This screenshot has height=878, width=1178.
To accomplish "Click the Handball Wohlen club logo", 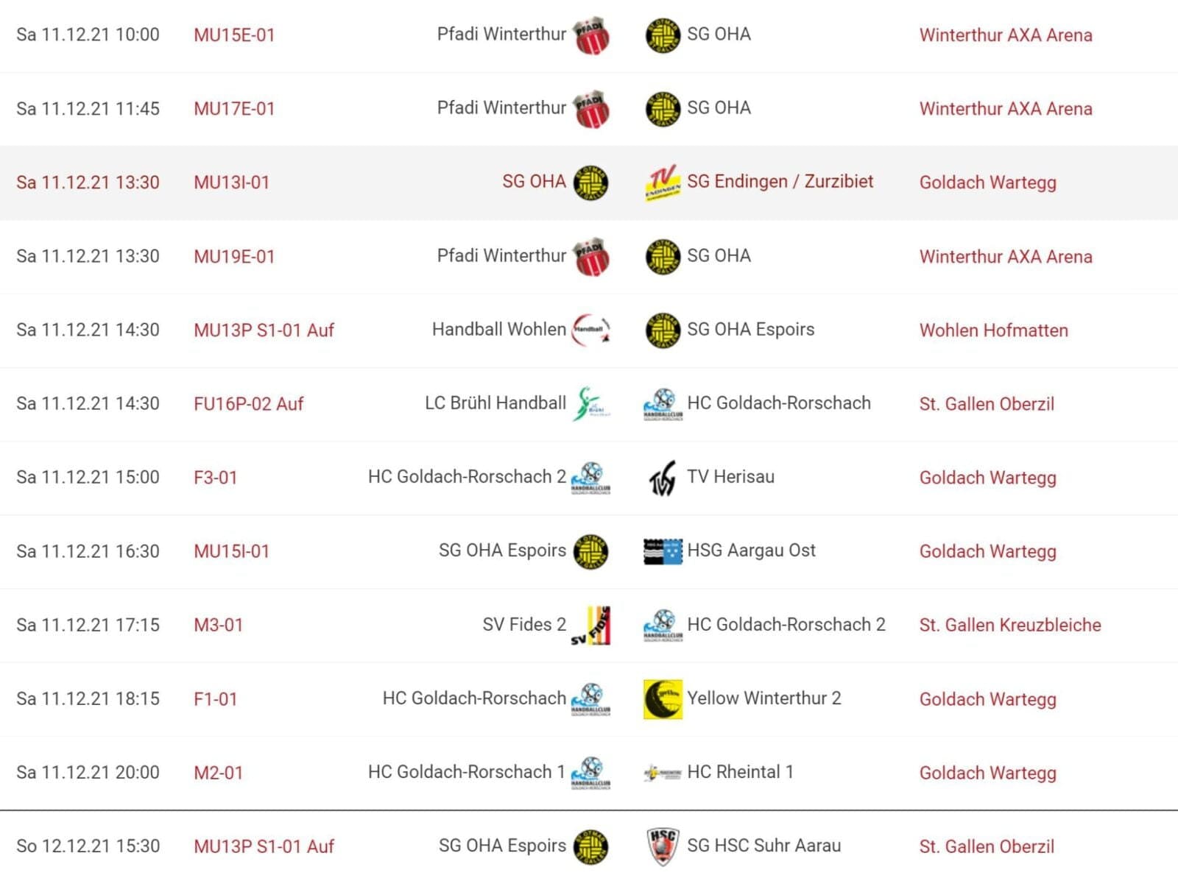I will coord(591,330).
